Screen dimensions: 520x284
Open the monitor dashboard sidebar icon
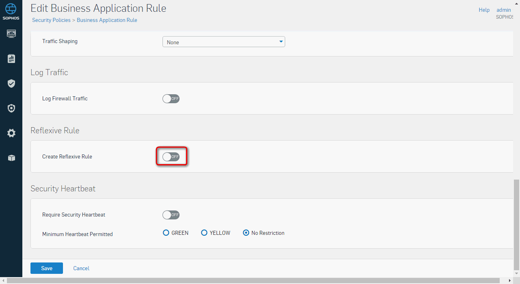click(11, 34)
